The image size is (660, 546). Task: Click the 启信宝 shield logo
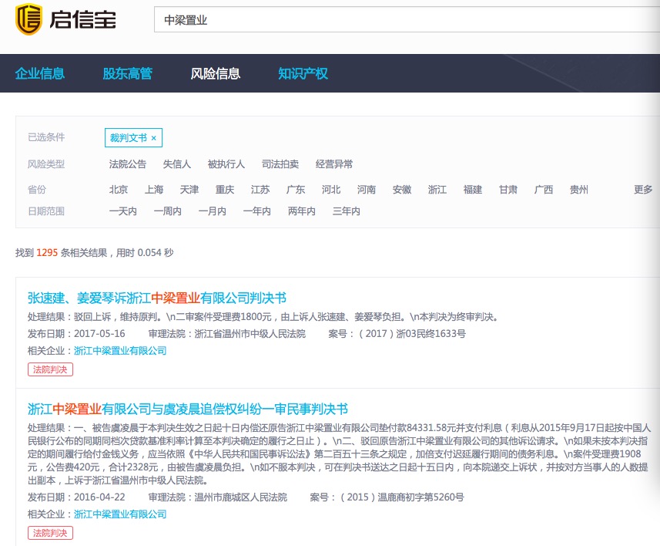28,19
